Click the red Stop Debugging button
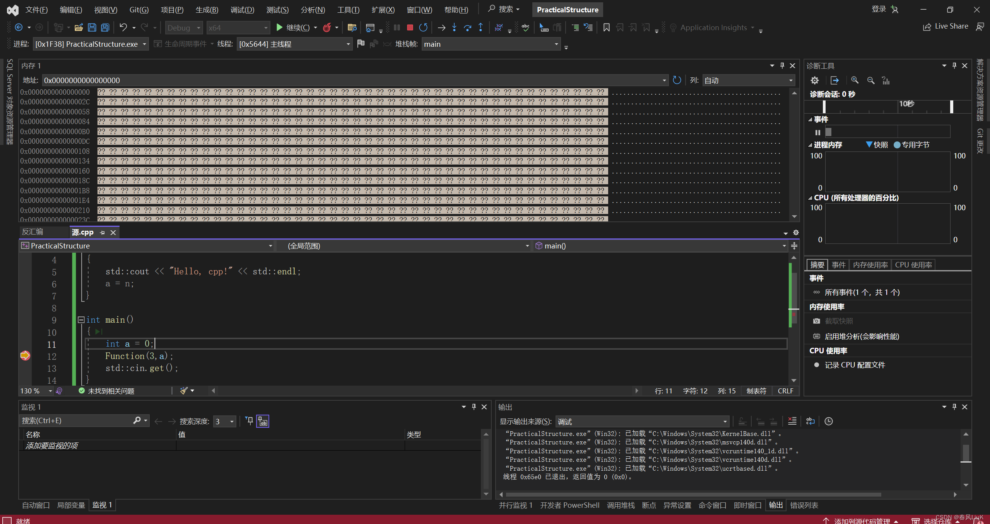Viewport: 990px width, 524px height. (410, 27)
